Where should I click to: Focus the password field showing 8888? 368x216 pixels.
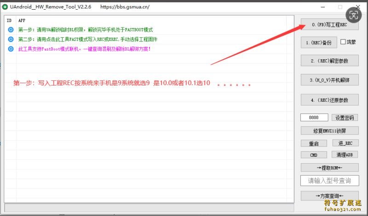314,118
